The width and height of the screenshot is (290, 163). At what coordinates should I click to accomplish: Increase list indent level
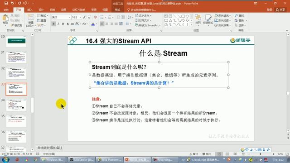click(123, 17)
